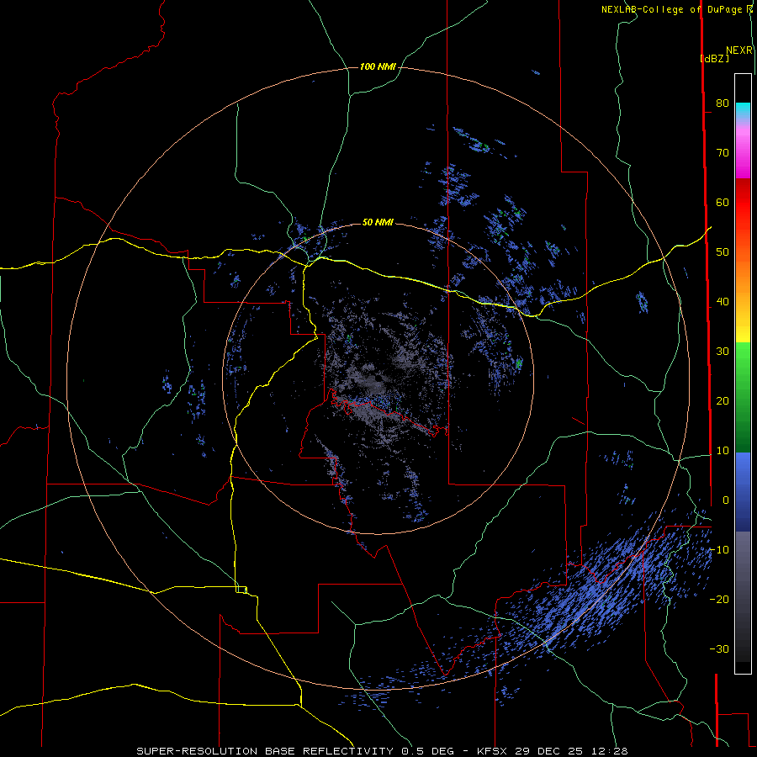Click the dark radar center cone of silence
Image resolution: width=757 pixels, height=757 pixels.
pyautogui.click(x=377, y=379)
